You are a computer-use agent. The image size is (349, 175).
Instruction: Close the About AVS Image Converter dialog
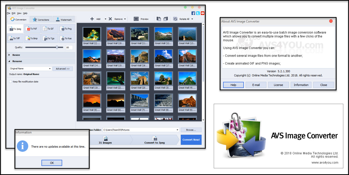coord(331,21)
